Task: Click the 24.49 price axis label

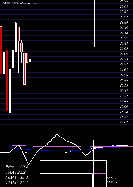Action: 124,28
